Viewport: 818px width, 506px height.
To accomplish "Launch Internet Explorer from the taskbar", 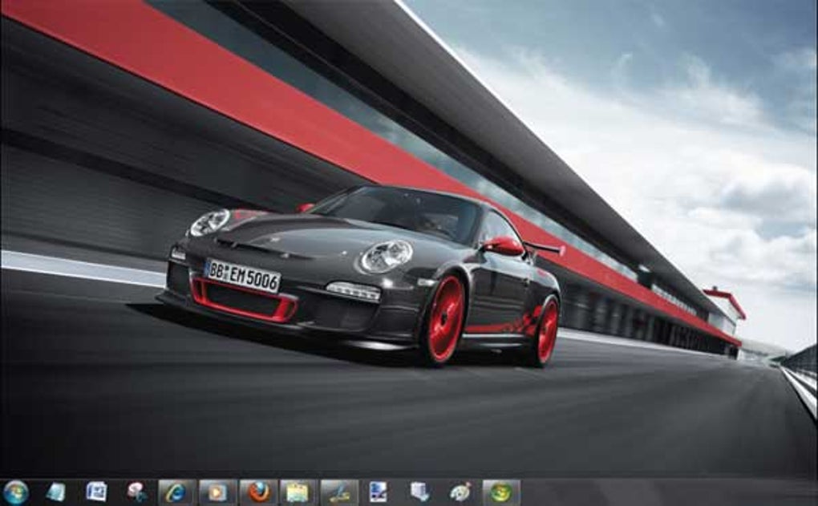I will coord(177,492).
